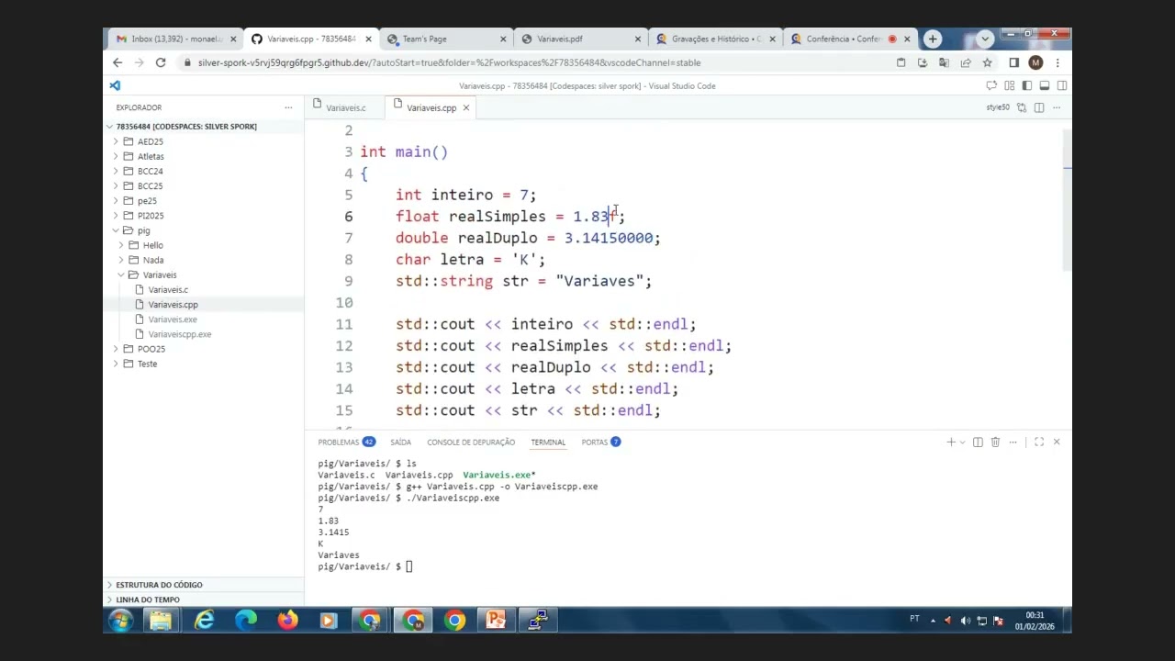Viewport: 1175px width, 661px height.
Task: Open the Windows Start button
Action: coord(120,621)
